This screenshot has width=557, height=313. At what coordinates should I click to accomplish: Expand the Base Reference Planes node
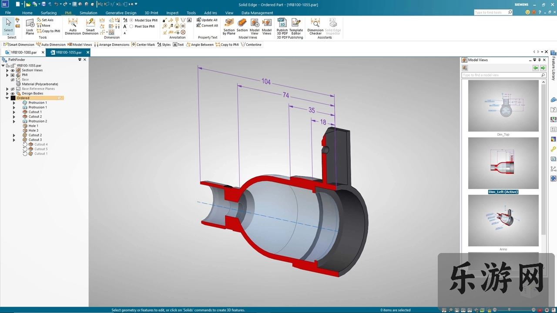pyautogui.click(x=7, y=89)
